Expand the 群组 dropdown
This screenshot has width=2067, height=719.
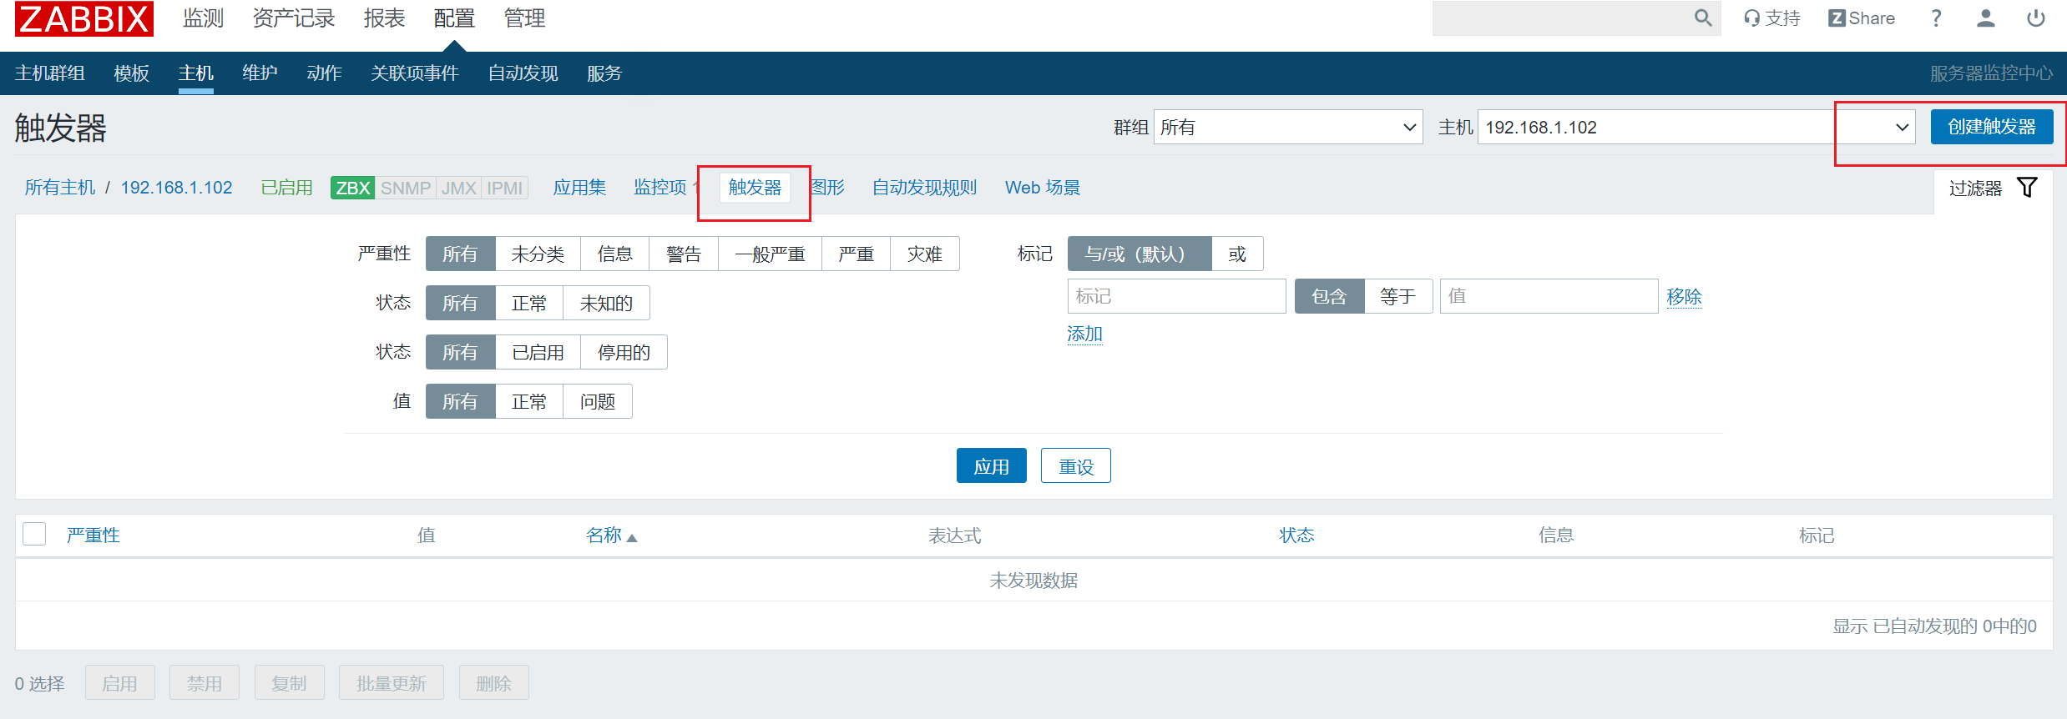pyautogui.click(x=1288, y=127)
